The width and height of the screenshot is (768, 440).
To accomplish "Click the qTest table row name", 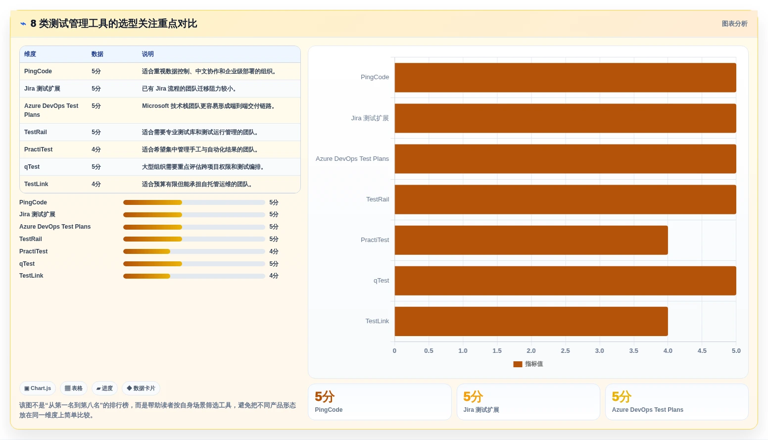I will coord(32,167).
